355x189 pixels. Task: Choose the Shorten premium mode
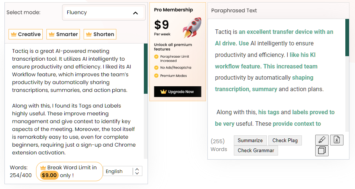pyautogui.click(x=100, y=34)
